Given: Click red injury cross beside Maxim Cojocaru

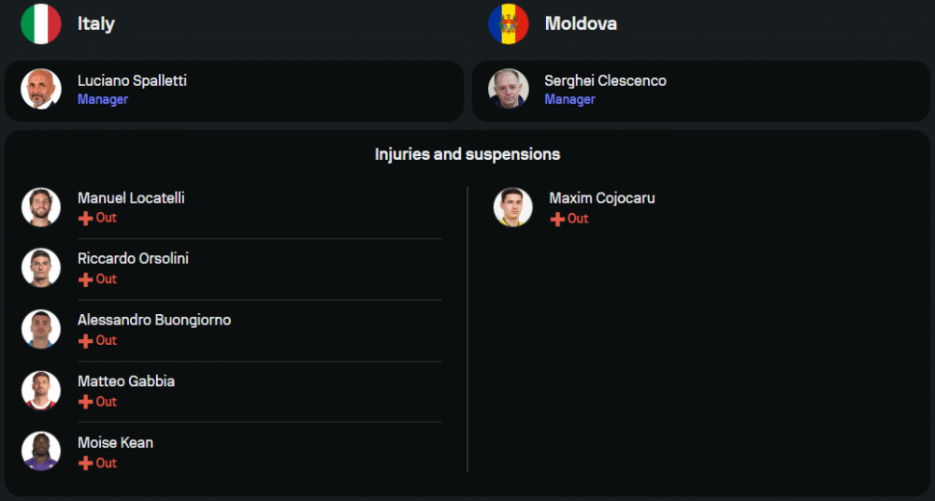Looking at the screenshot, I should 557,219.
